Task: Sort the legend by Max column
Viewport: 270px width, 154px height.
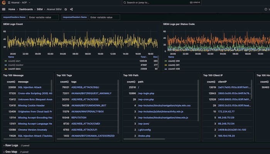Action: 155,57
